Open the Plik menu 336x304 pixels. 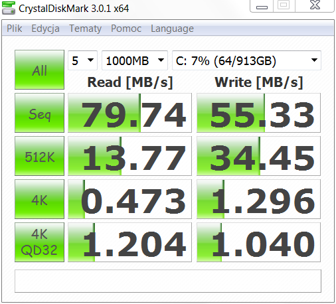[15, 29]
